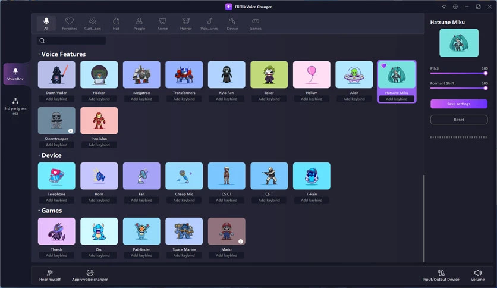Viewport: 497px width, 288px height.
Task: Select the Darth Vader voice icon
Action: point(56,75)
